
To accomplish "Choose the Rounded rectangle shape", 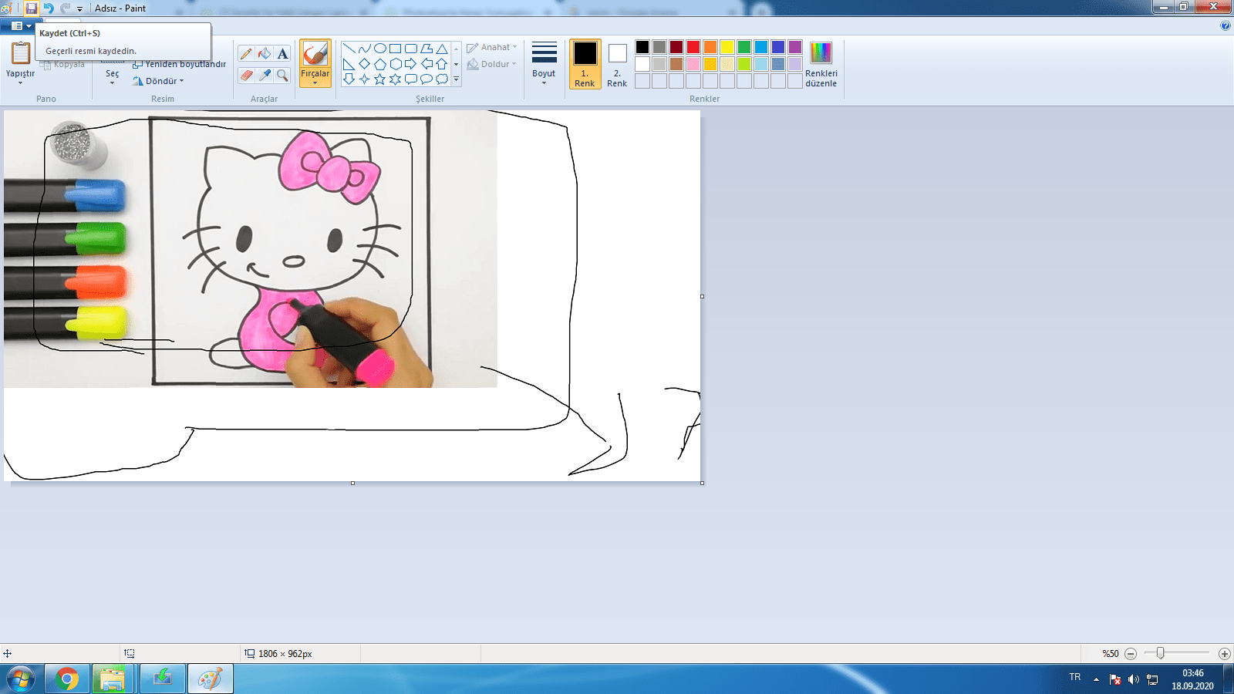I will click(x=411, y=49).
